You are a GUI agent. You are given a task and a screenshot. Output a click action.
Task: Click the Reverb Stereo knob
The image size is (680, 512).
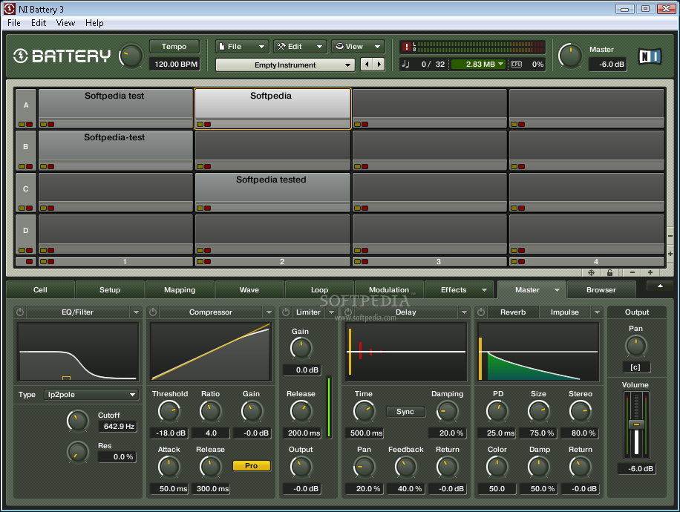[x=581, y=411]
